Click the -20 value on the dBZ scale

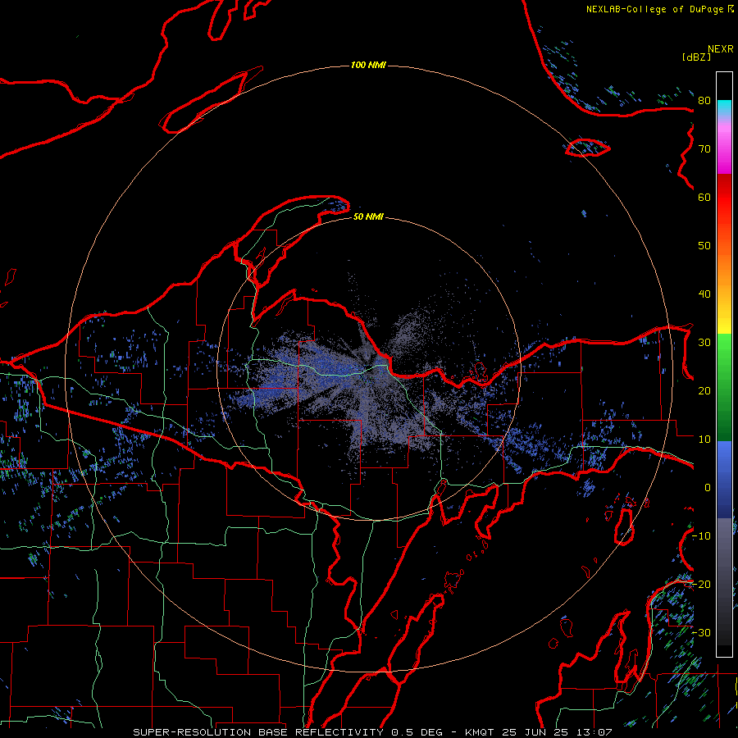[x=701, y=584]
